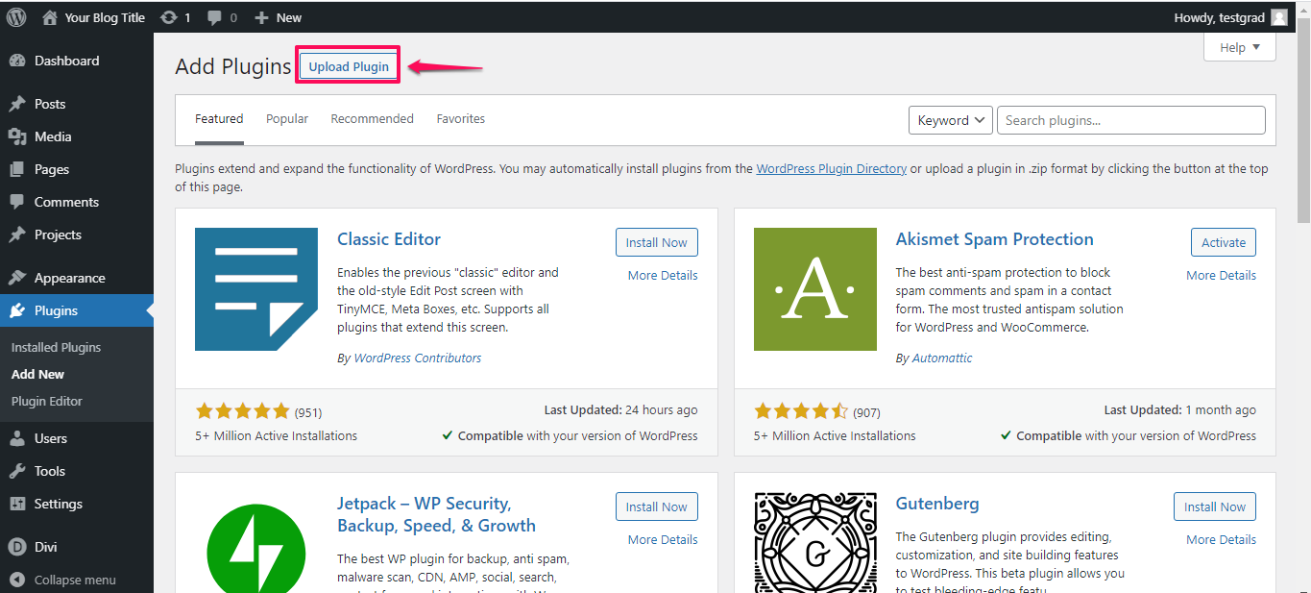Switch to the Popular plugins tab
The width and height of the screenshot is (1311, 593).
point(286,118)
